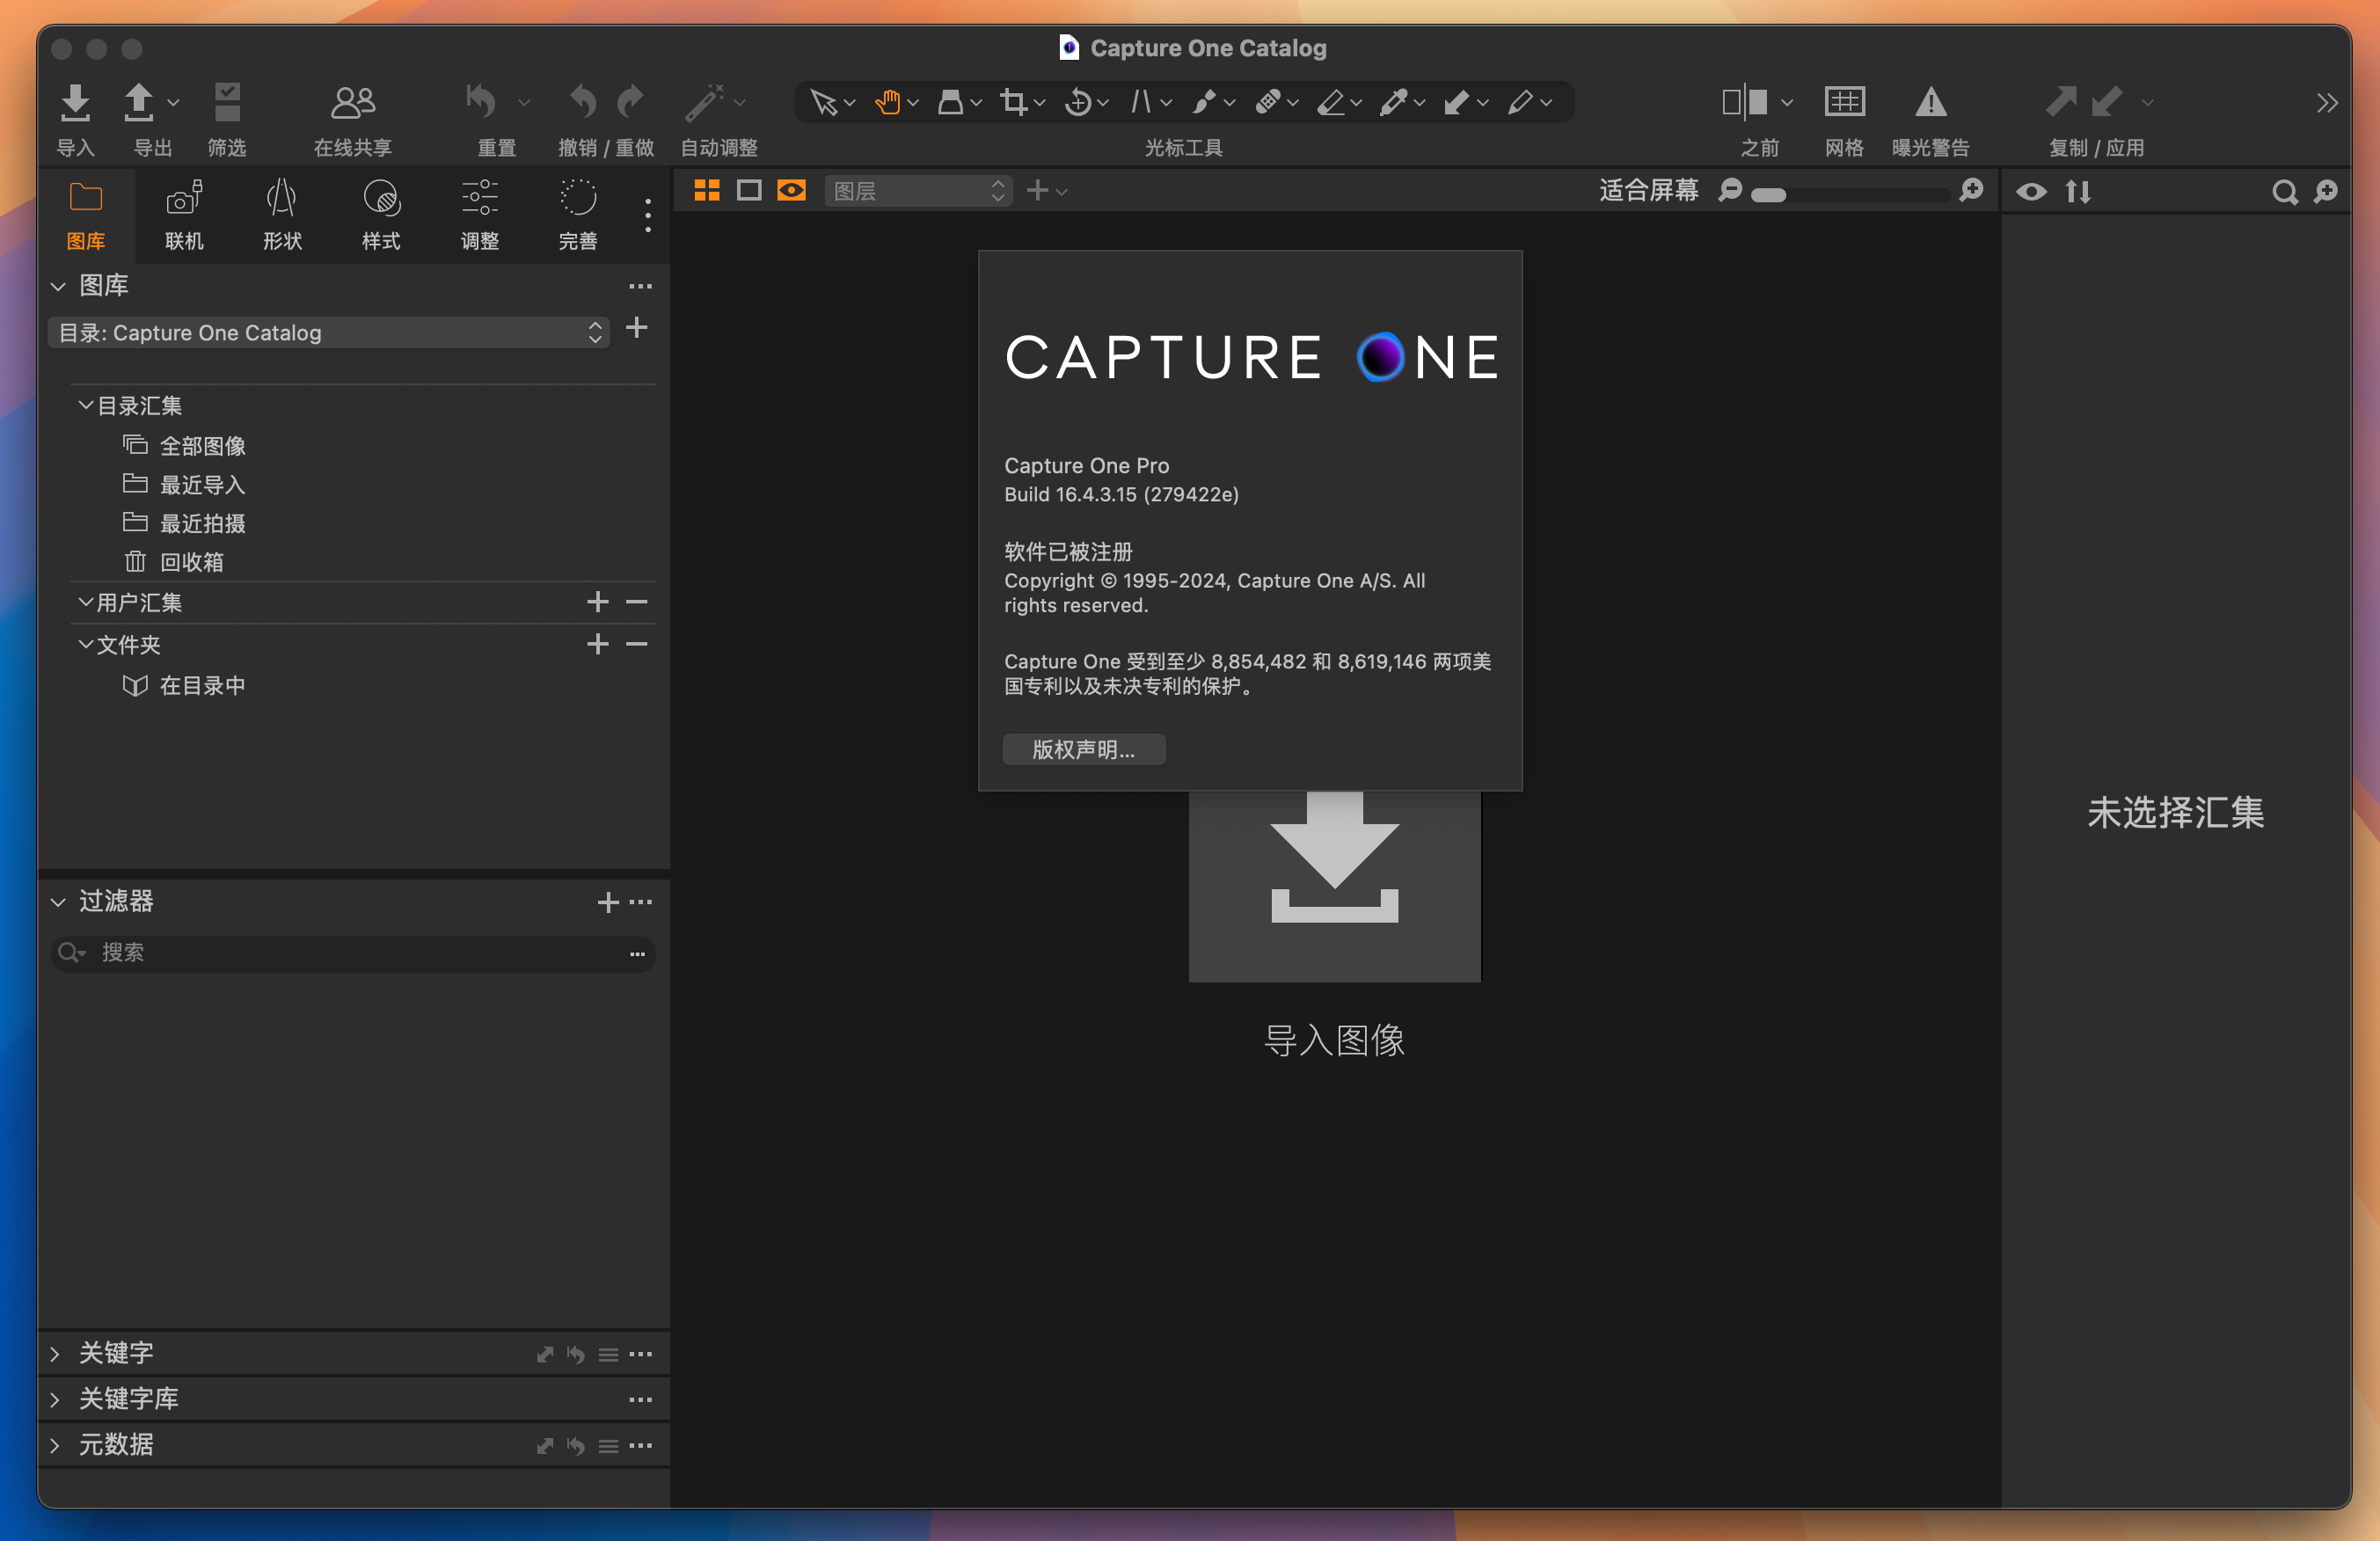Click the Export (导出) toolbar icon

tap(139, 102)
